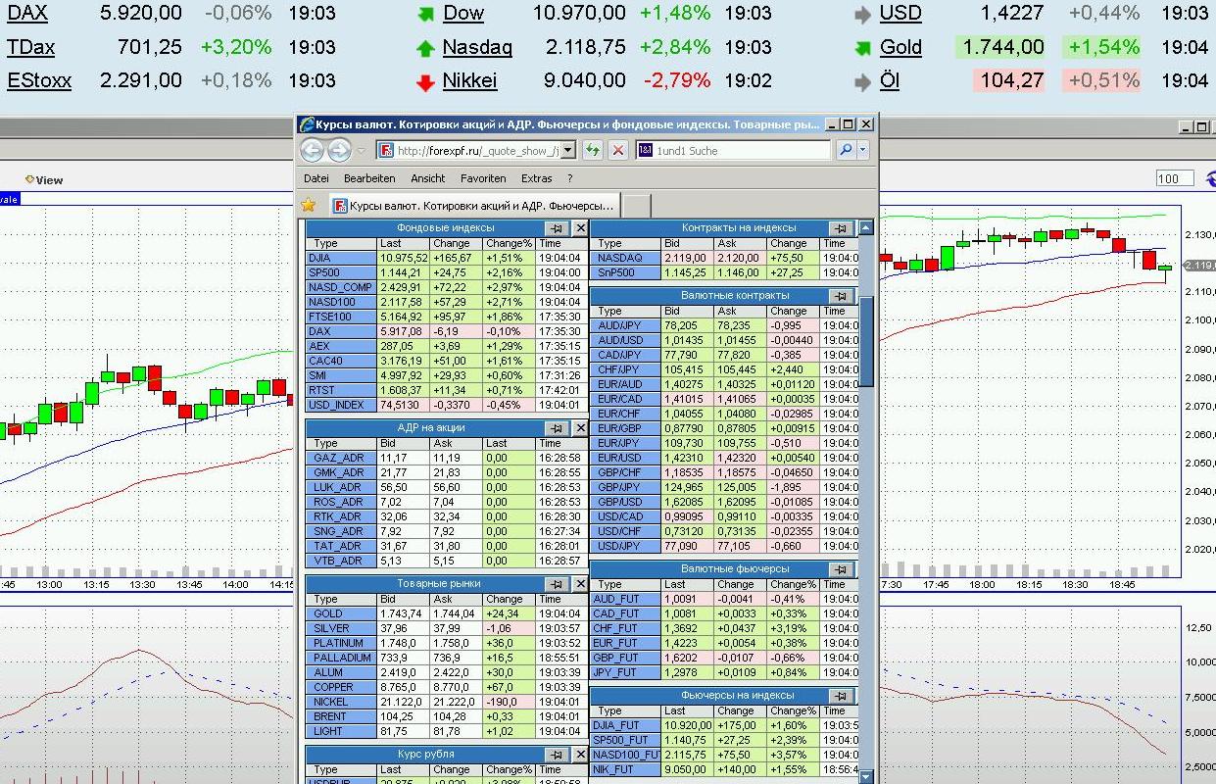Click the gray arrow beside USD
The width and height of the screenshot is (1216, 784).
pyautogui.click(x=862, y=15)
